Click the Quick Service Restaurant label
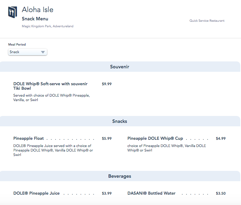 [207, 21]
